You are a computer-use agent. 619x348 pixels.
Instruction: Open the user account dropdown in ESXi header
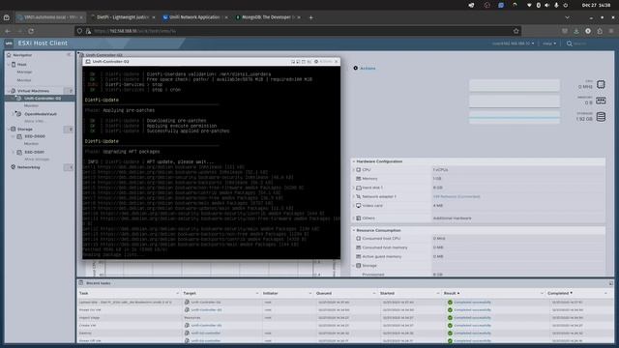click(x=514, y=43)
